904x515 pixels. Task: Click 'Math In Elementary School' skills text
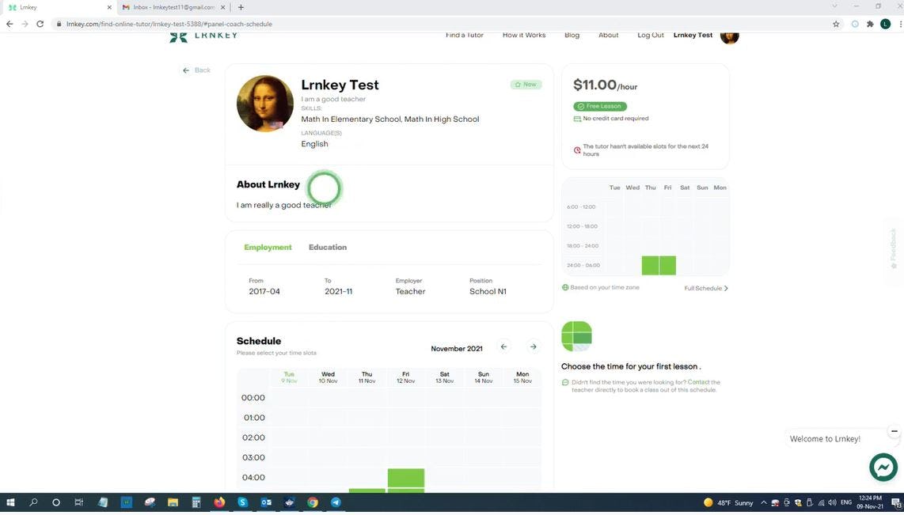pyautogui.click(x=351, y=119)
